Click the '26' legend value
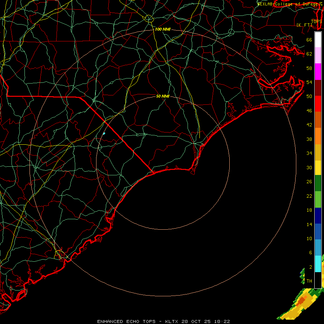The height and width of the screenshot is (324, 324). pos(309,182)
